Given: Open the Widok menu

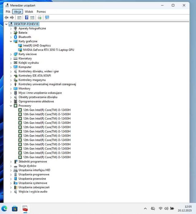Looking at the screenshot, I should [29, 12].
